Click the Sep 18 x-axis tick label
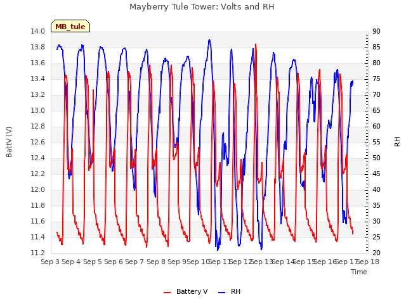406x304 pixels. coord(368,262)
